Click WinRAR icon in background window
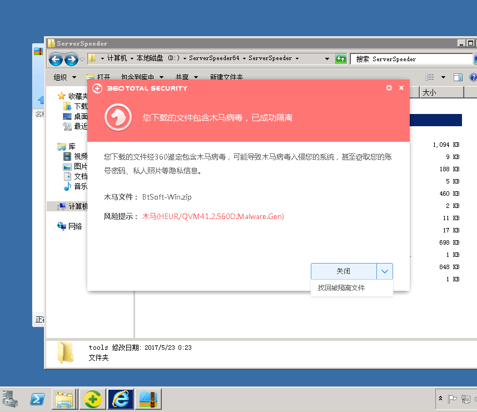Image resolution: width=477 pixels, height=412 pixels. coord(38,51)
